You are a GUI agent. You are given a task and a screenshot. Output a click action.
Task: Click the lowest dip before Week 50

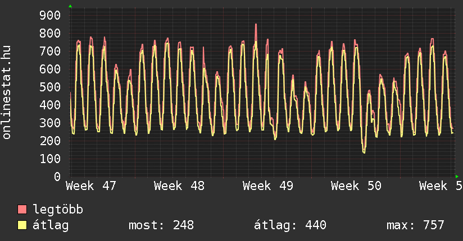pos(364,152)
